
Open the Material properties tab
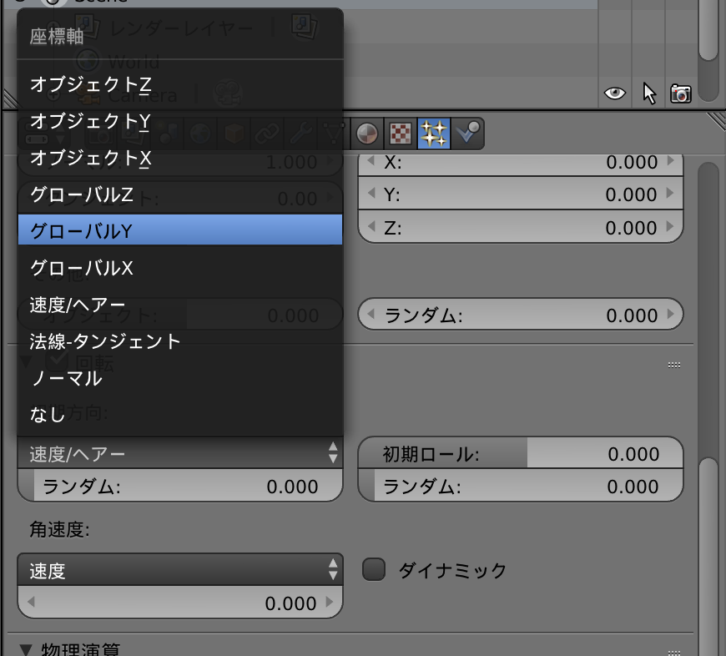pos(367,134)
